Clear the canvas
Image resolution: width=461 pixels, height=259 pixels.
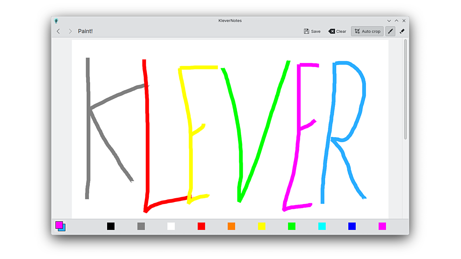(337, 31)
